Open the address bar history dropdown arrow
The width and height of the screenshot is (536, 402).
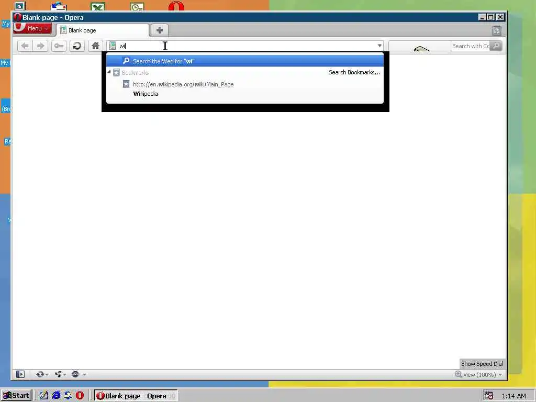[x=379, y=46]
